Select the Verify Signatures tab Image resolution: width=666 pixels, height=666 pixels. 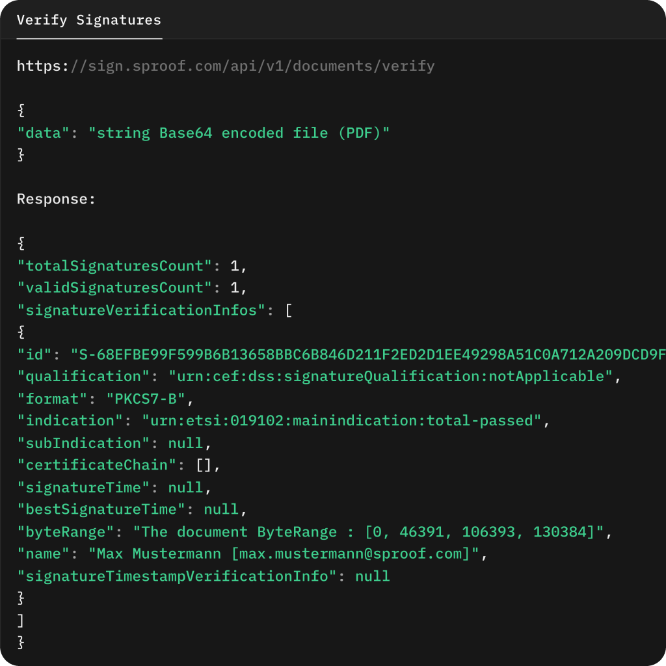(x=89, y=20)
